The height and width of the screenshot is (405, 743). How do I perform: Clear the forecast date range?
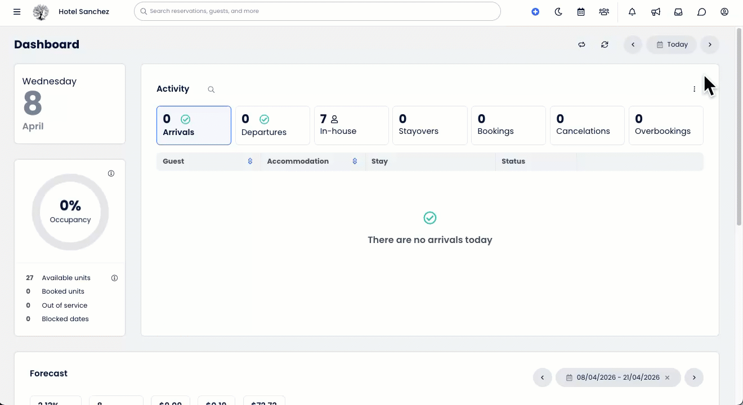point(667,378)
